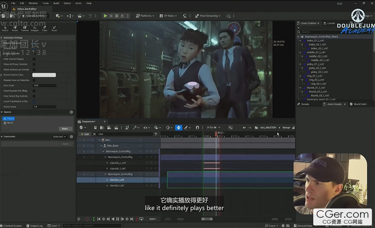Expand the clavicle_l_ctrl track at the bottom

(107, 185)
